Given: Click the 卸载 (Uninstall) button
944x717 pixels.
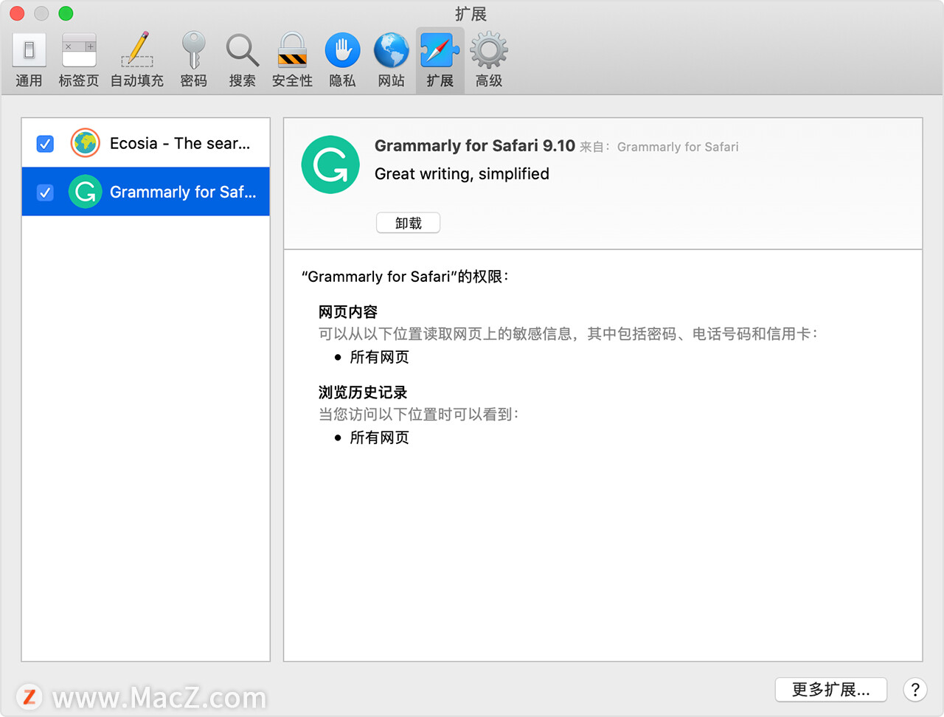Looking at the screenshot, I should coord(408,223).
